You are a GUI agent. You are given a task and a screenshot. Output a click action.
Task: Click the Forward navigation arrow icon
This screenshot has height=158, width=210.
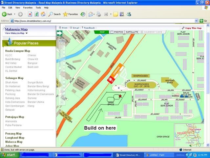(x=20, y=14)
